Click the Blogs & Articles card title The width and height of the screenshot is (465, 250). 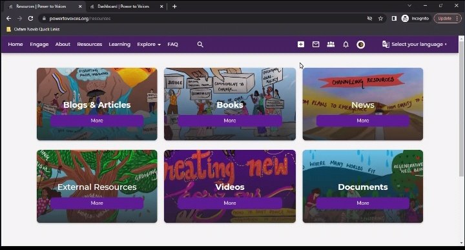tap(97, 105)
